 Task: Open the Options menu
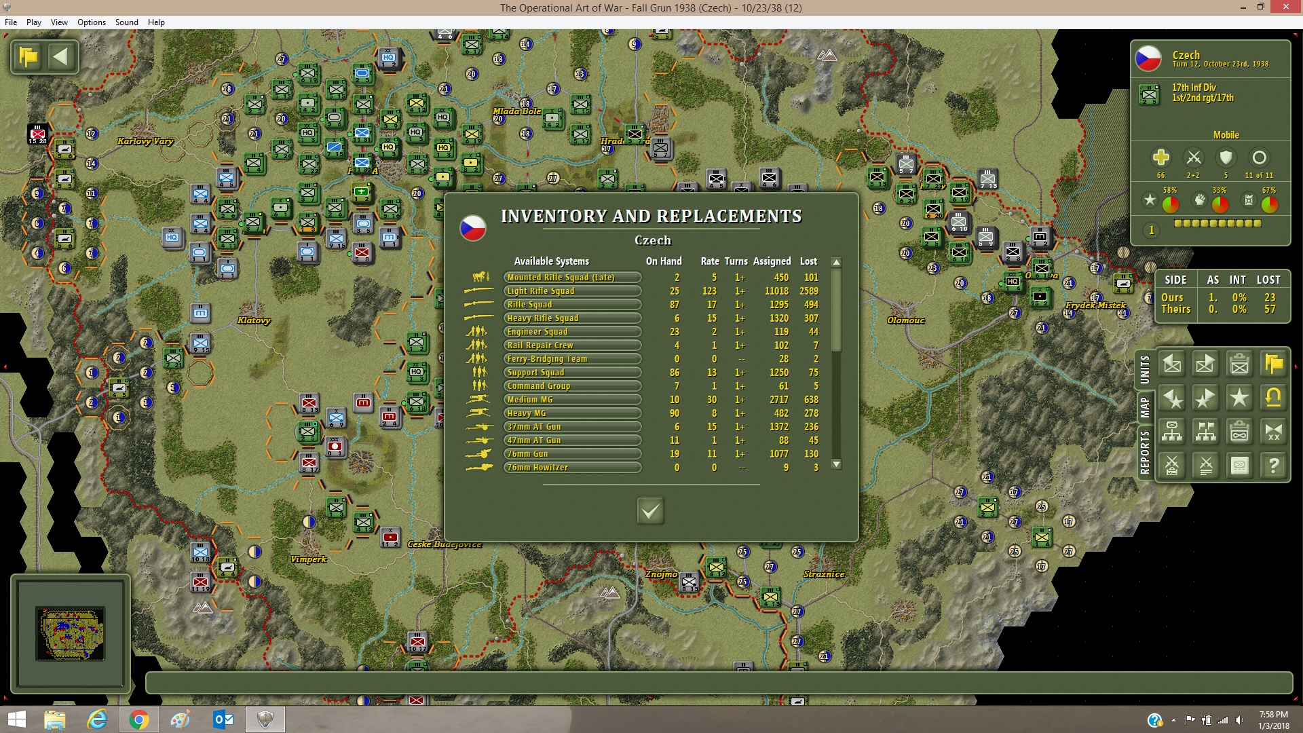click(x=92, y=22)
